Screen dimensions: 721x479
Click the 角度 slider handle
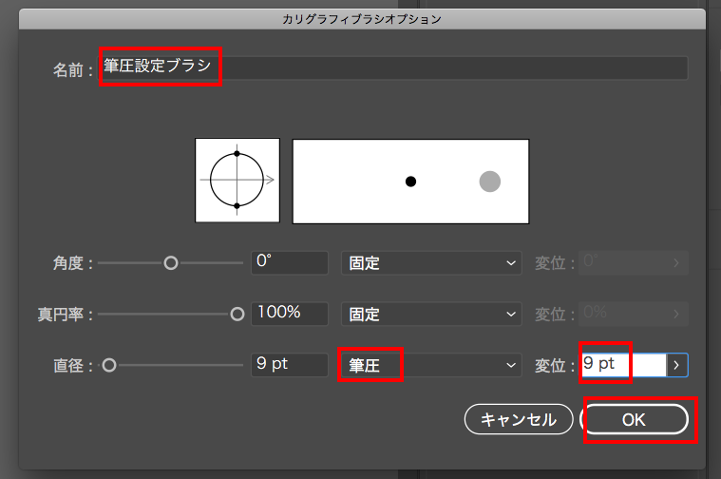point(171,263)
